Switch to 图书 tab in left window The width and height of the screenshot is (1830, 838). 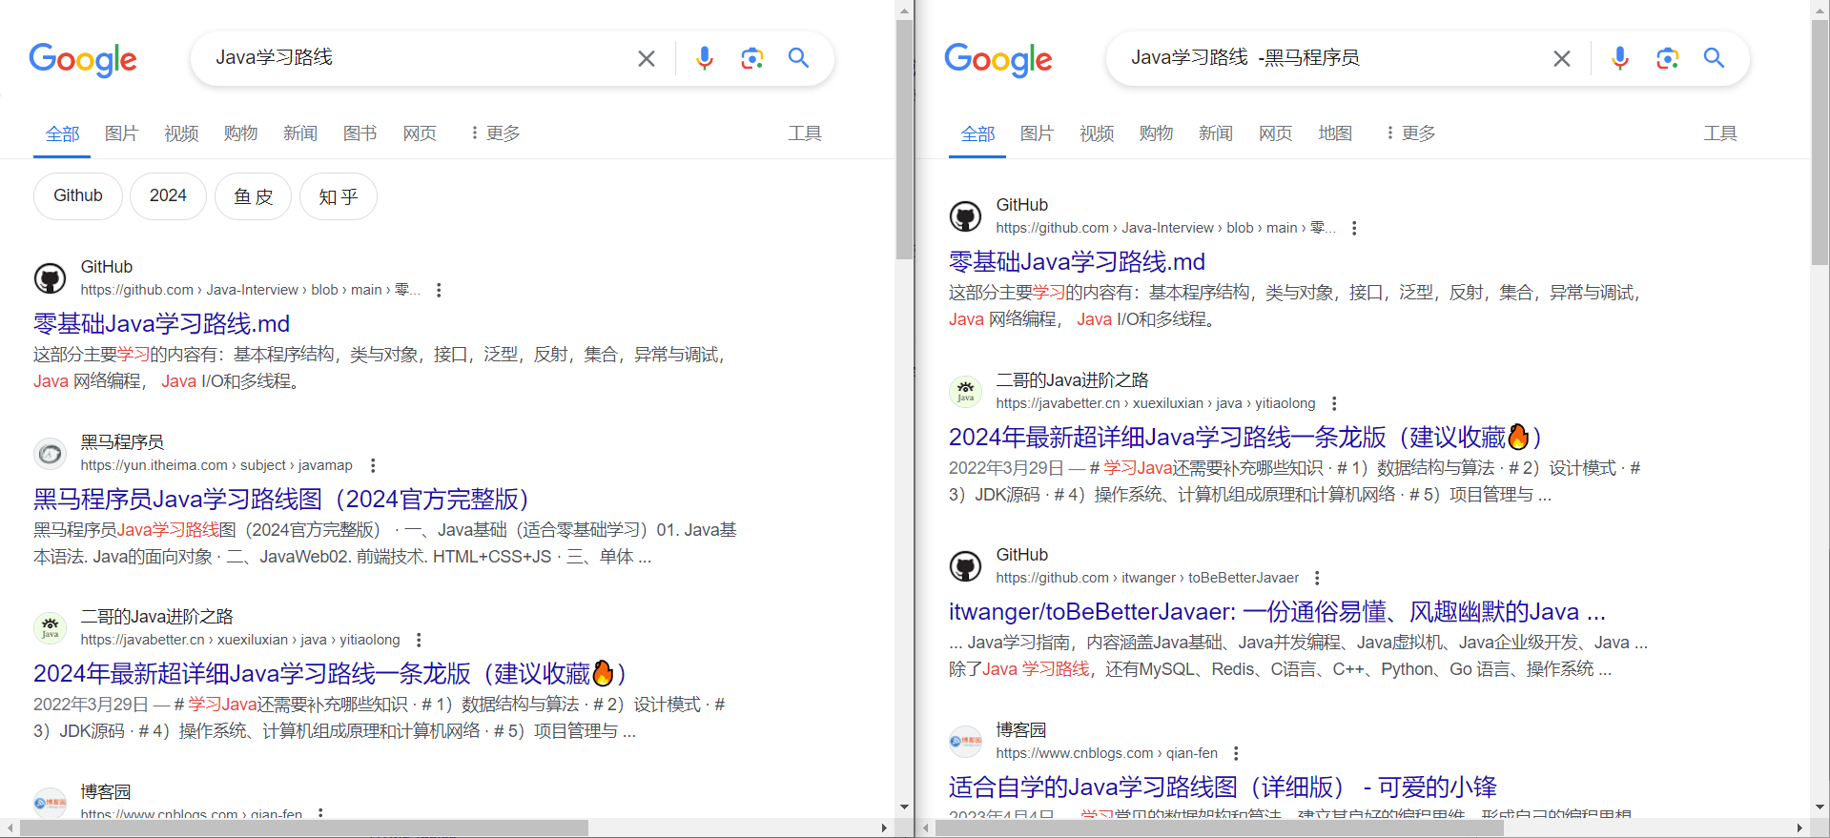point(360,133)
